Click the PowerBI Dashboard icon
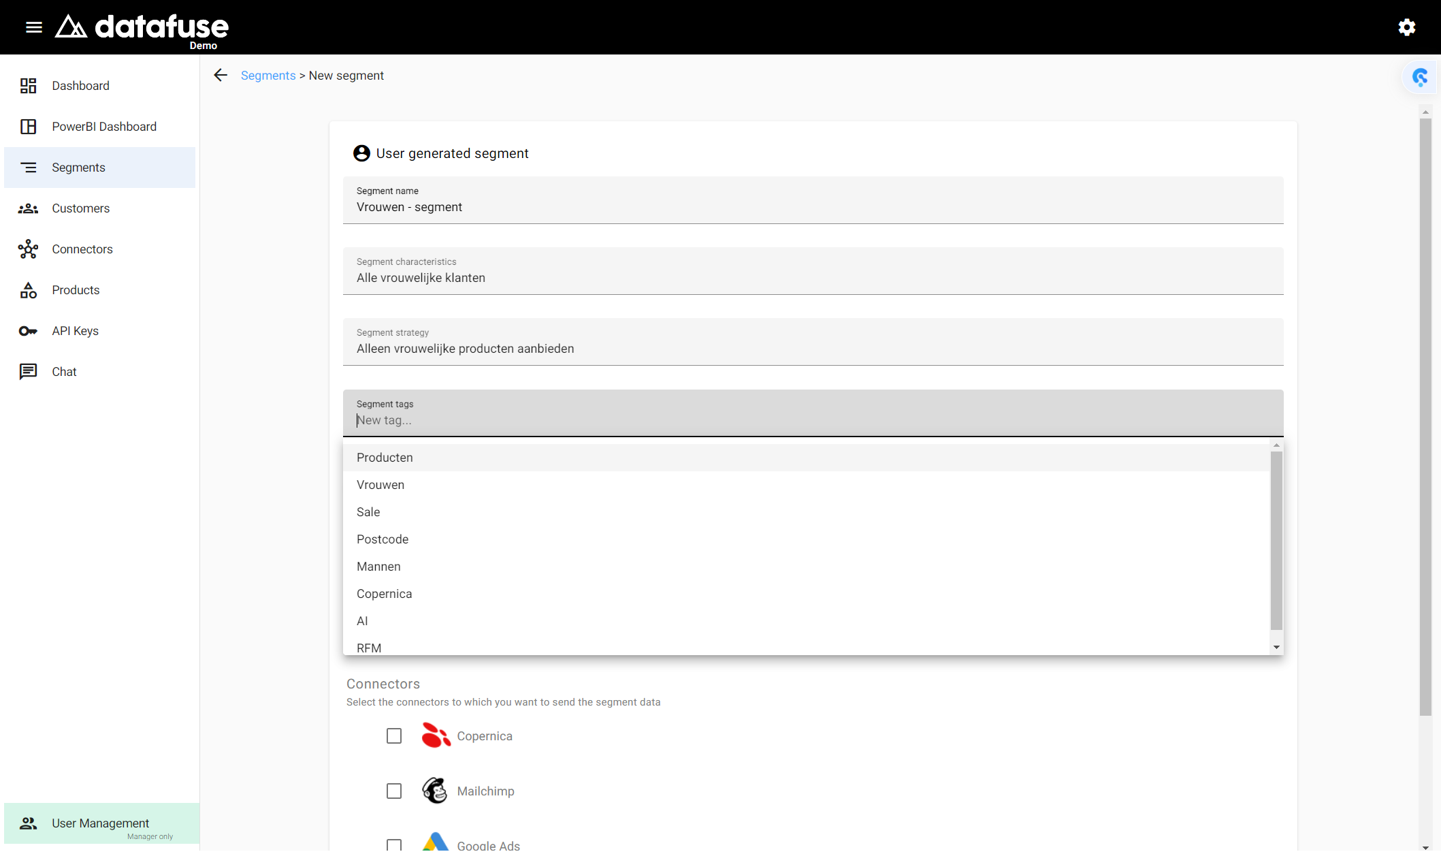The width and height of the screenshot is (1441, 854). click(28, 127)
